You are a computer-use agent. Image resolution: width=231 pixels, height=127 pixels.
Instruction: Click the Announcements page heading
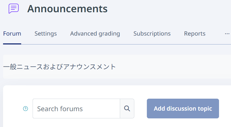pyautogui.click(x=67, y=9)
